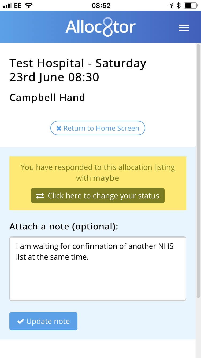Click Return to Home Screen
The image size is (201, 358).
[98, 128]
